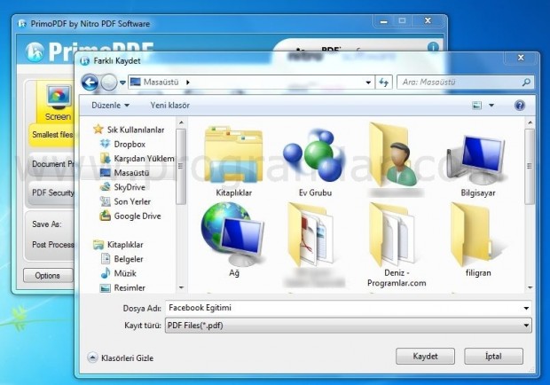
Task: Click the PrimoPDF title bar app icon
Action: (x=22, y=24)
